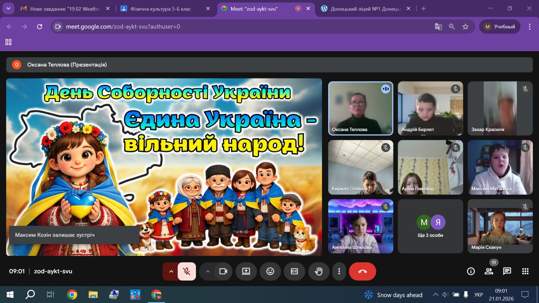Unmute your microphone
The height and width of the screenshot is (303, 539).
coord(187,271)
